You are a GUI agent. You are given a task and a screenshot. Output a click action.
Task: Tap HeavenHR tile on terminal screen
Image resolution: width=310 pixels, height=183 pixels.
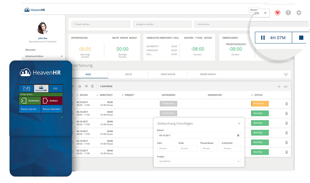click(41, 88)
